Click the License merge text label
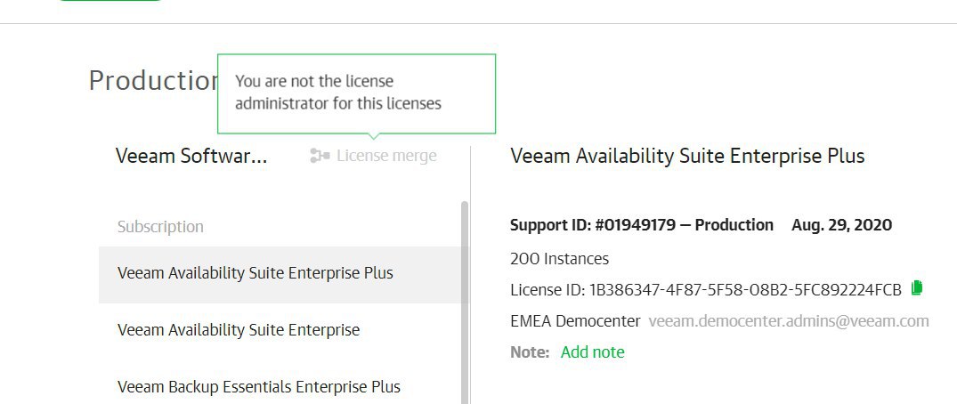The width and height of the screenshot is (957, 404). coord(386,156)
